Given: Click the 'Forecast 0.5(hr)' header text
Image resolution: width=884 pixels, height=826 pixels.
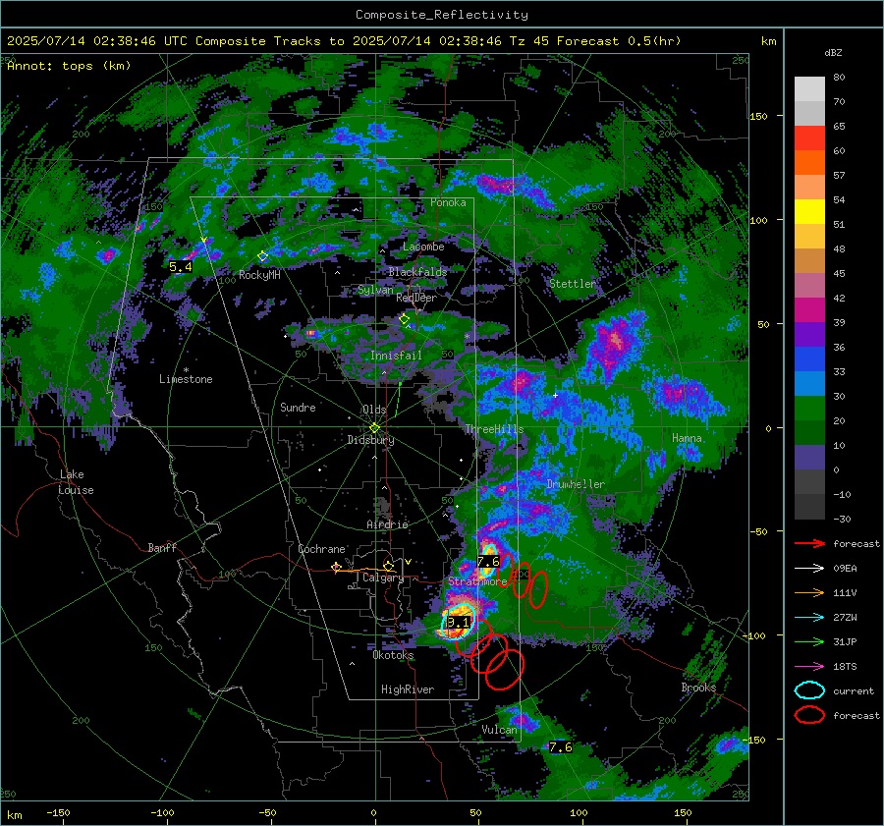Looking at the screenshot, I should [x=619, y=41].
